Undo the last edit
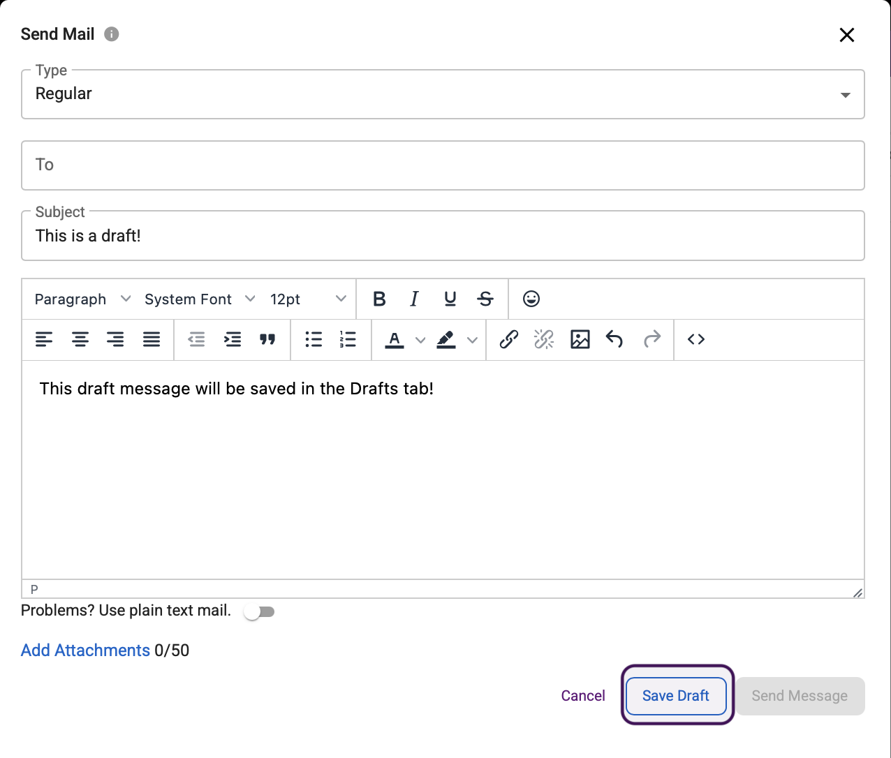Screen dimensions: 891x758 [614, 340]
